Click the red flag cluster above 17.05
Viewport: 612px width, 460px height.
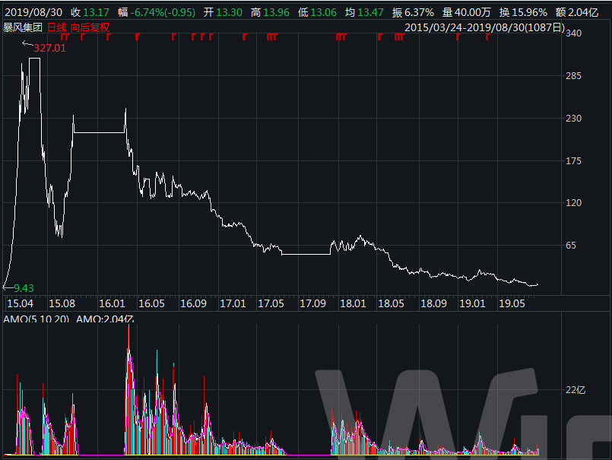[271, 37]
